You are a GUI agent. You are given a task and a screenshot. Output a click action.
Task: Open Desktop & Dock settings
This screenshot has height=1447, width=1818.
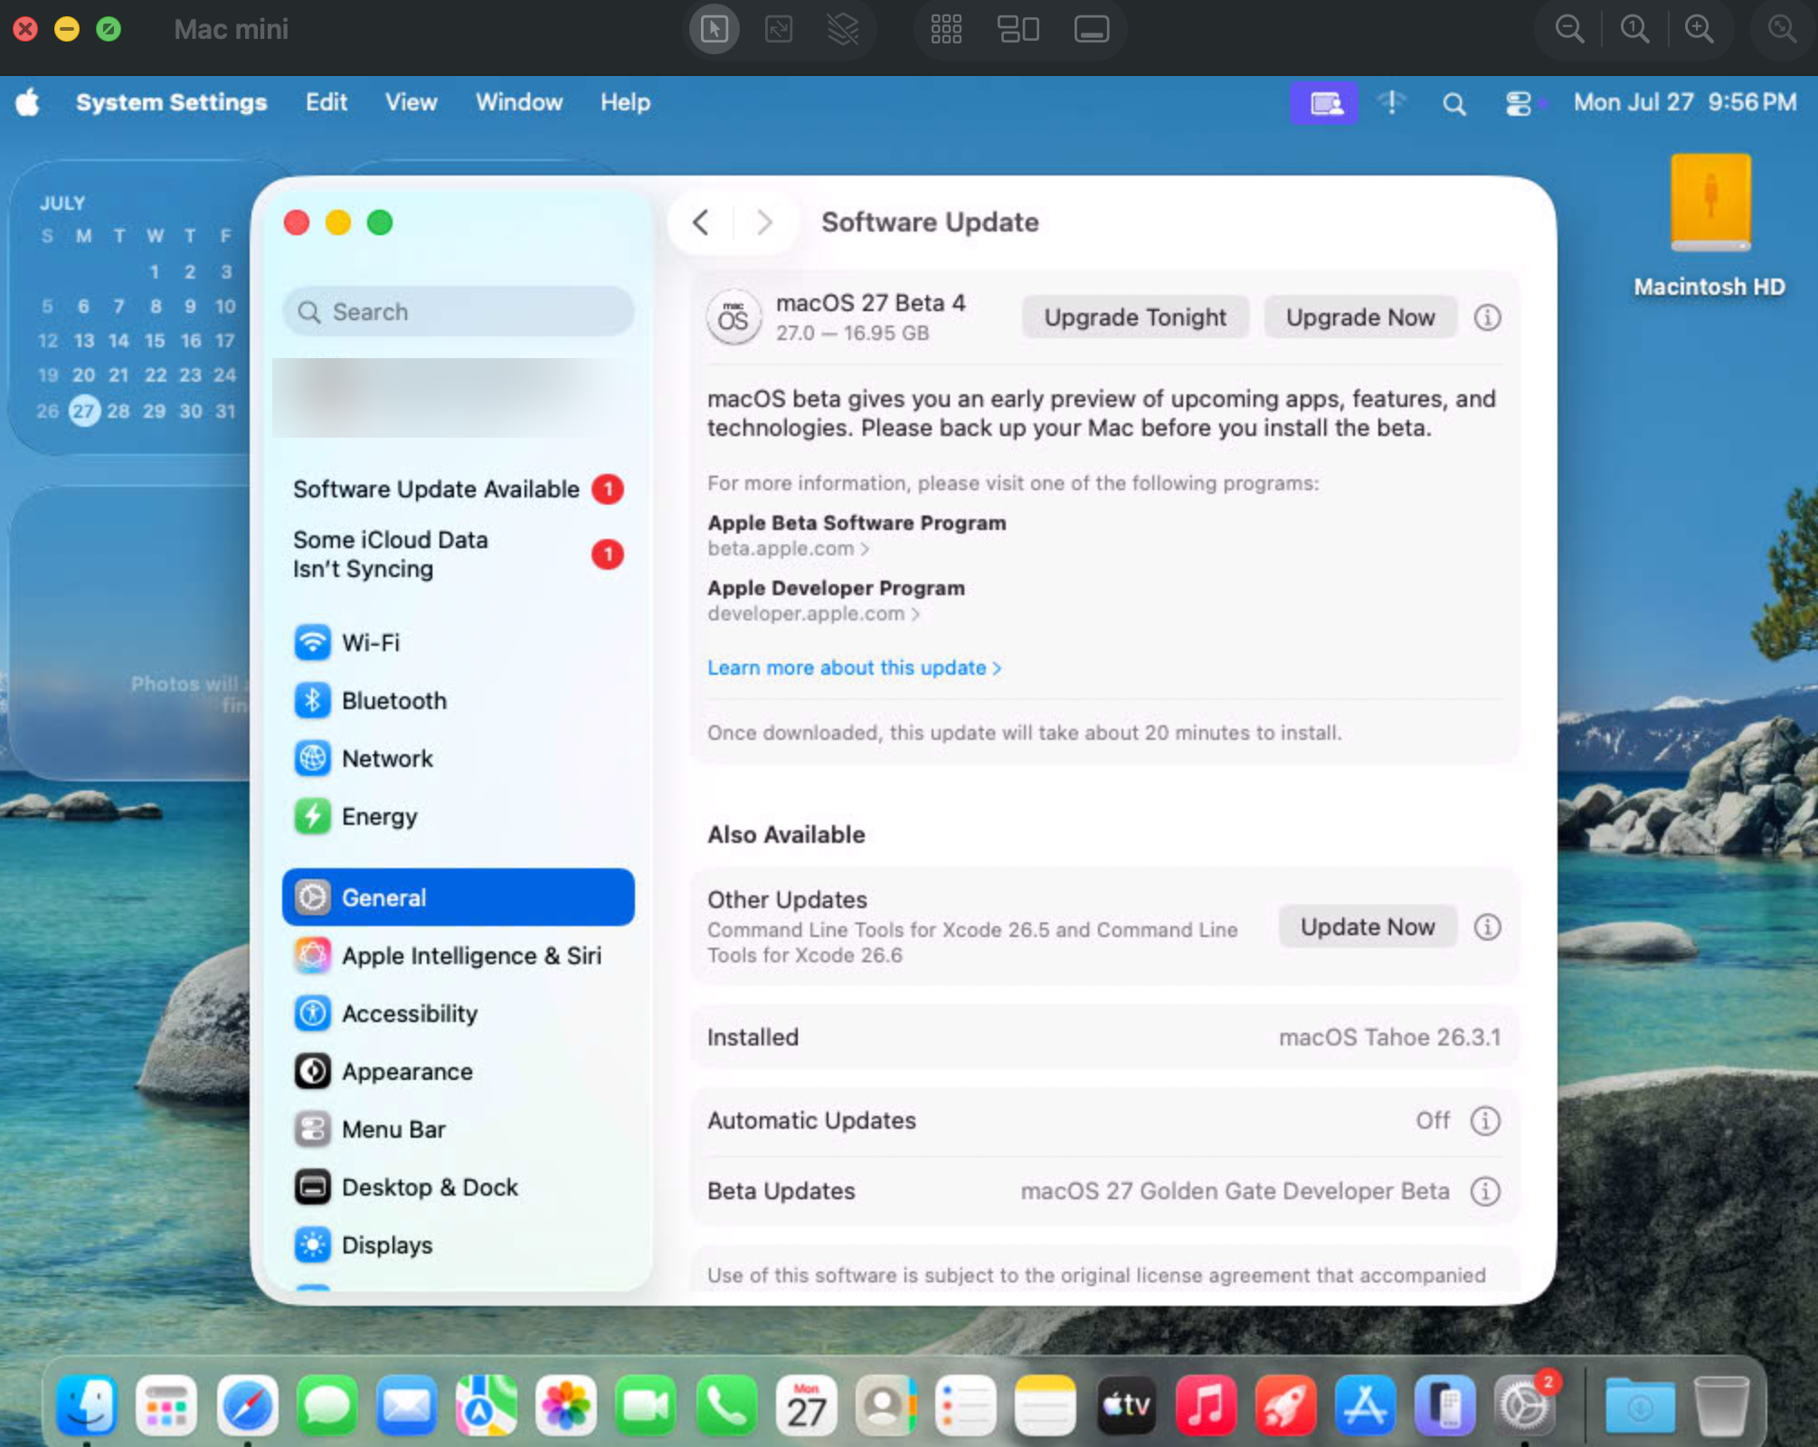[x=458, y=1187]
